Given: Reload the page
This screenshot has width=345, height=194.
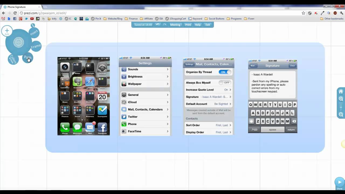Looking at the screenshot, I should 15,13.
